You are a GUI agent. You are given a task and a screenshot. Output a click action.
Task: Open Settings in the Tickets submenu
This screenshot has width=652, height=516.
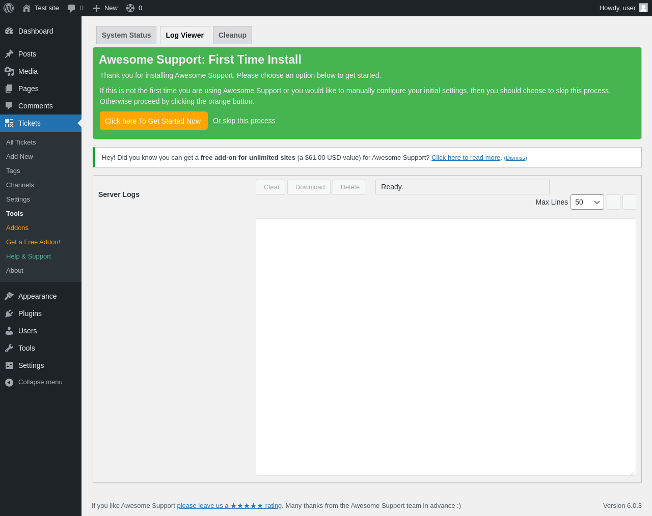point(18,199)
